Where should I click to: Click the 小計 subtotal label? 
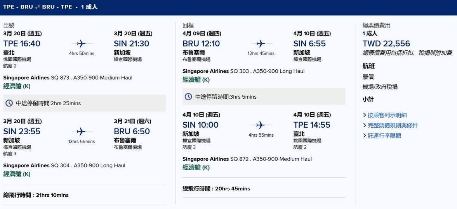coord(368,99)
